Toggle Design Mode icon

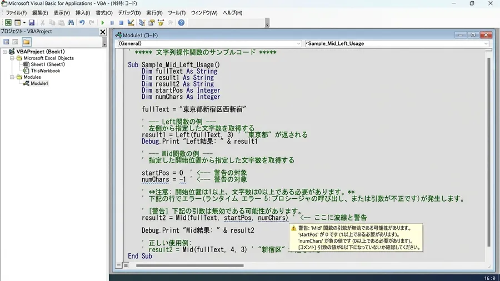coord(131,23)
